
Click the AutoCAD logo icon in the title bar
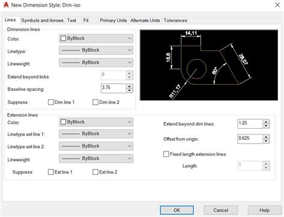pyautogui.click(x=6, y=5)
